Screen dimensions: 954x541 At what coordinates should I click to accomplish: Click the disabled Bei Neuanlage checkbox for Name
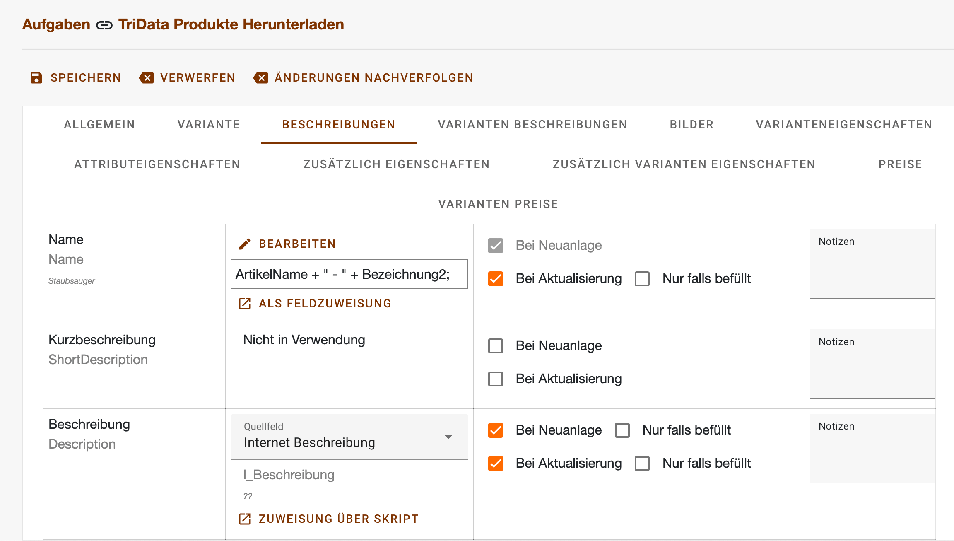[496, 246]
